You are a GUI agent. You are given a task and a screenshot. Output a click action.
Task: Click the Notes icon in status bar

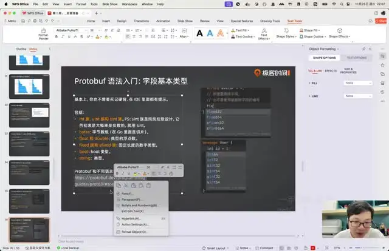point(243,248)
